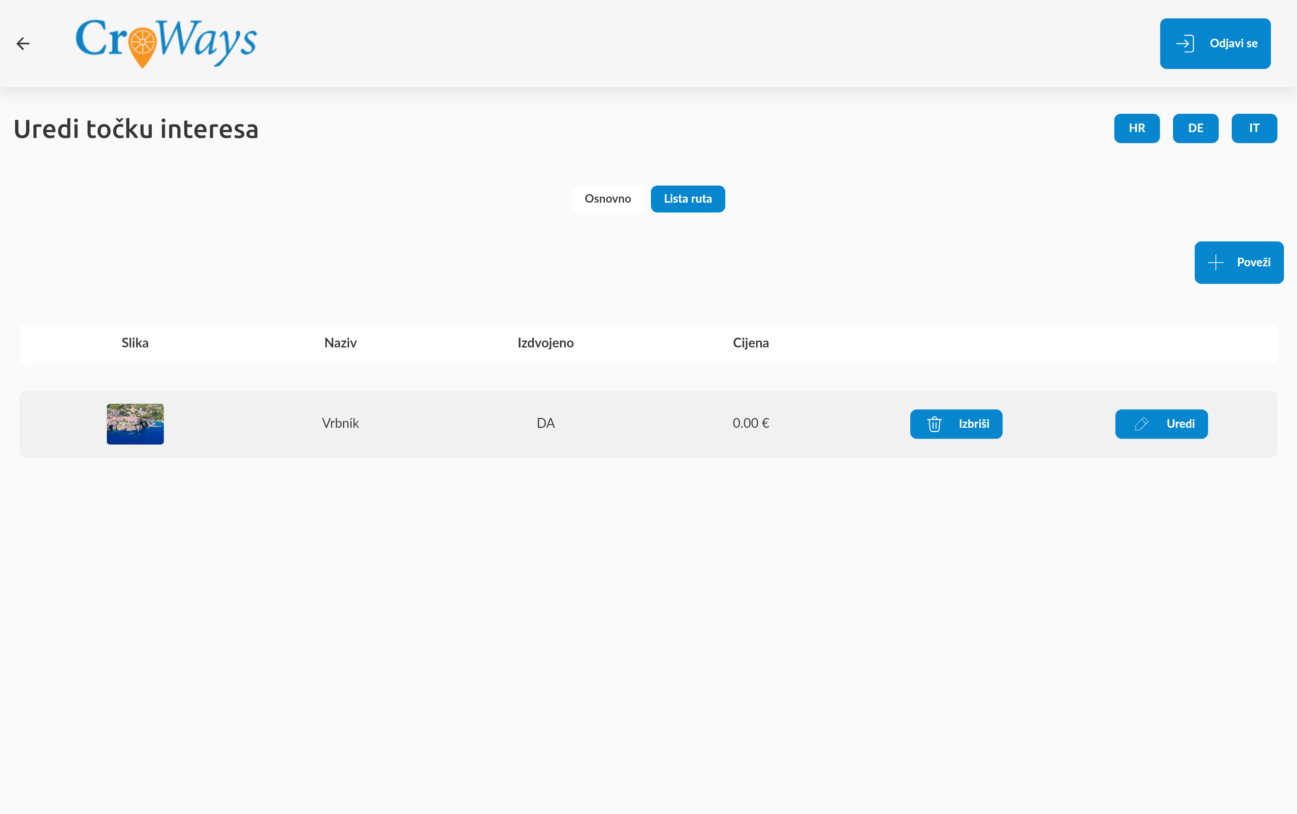Click the CroWays logo
This screenshot has width=1297, height=814.
[166, 43]
